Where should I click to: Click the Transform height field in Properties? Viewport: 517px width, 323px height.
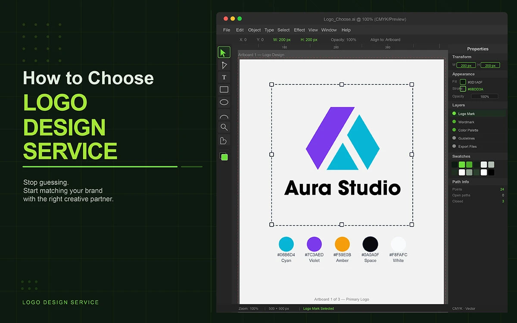click(490, 65)
